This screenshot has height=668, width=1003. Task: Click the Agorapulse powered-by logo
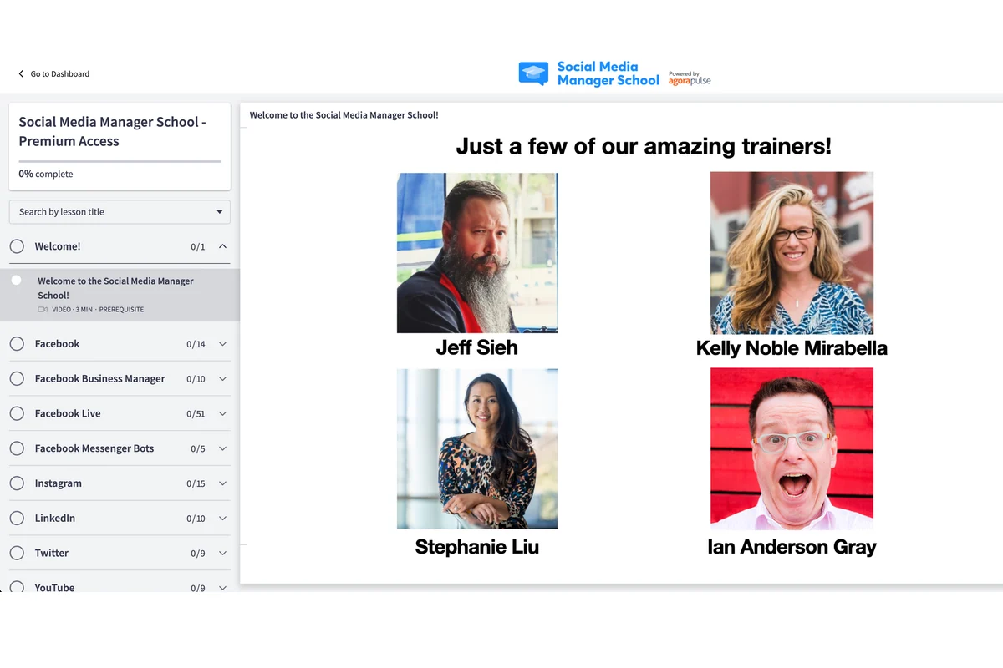coord(690,78)
